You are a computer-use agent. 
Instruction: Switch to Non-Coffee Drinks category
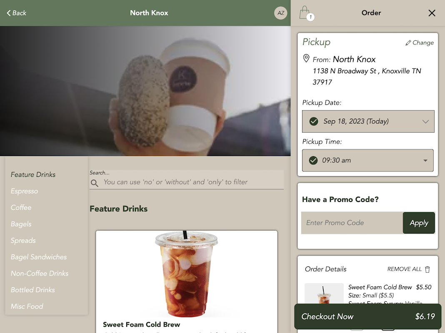coord(40,273)
